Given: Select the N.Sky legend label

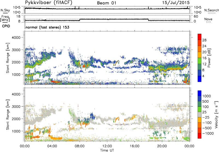Looking at the screenshot, I should pyautogui.click(x=5, y=10).
